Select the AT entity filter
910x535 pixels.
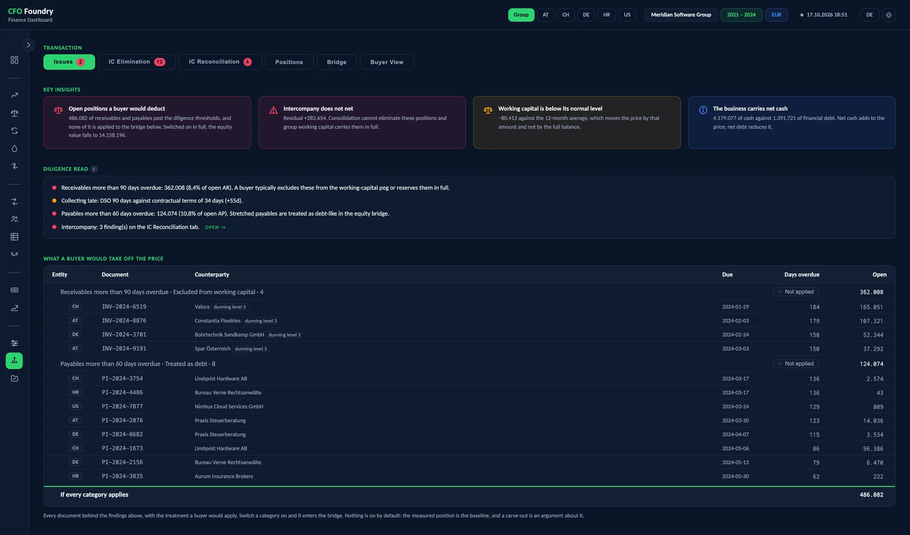[x=545, y=15]
